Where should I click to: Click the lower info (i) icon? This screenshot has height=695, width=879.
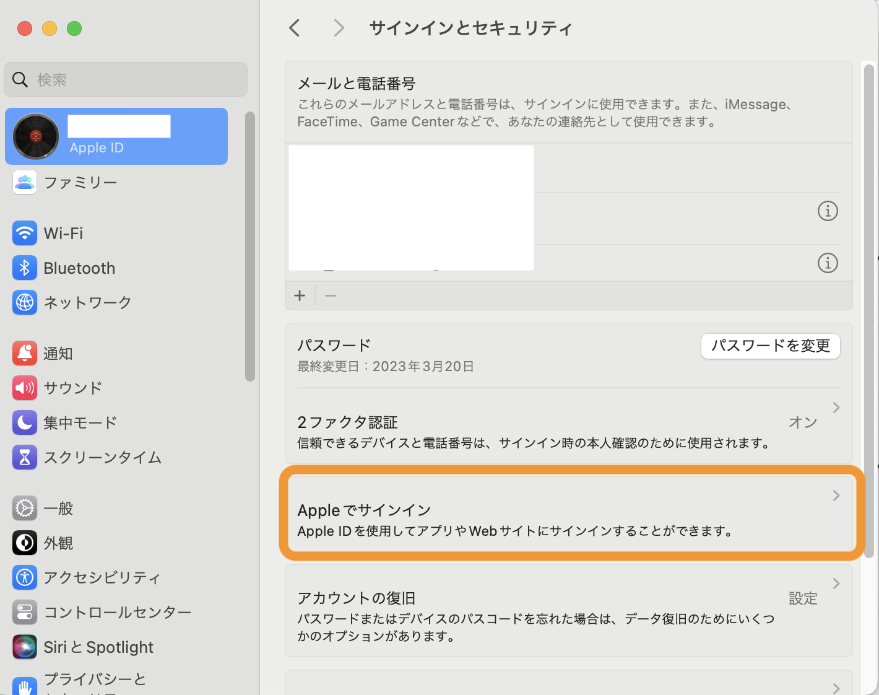pos(828,263)
